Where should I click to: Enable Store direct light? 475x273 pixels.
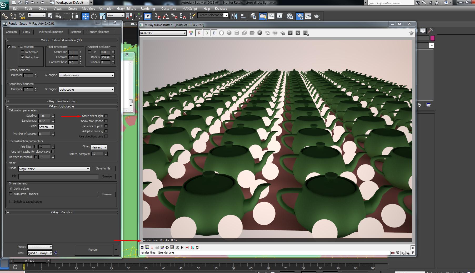(106, 116)
